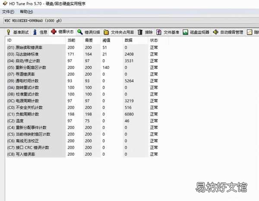Open the 文件基准 tab
This screenshot has width=259, height=201.
[171, 32]
